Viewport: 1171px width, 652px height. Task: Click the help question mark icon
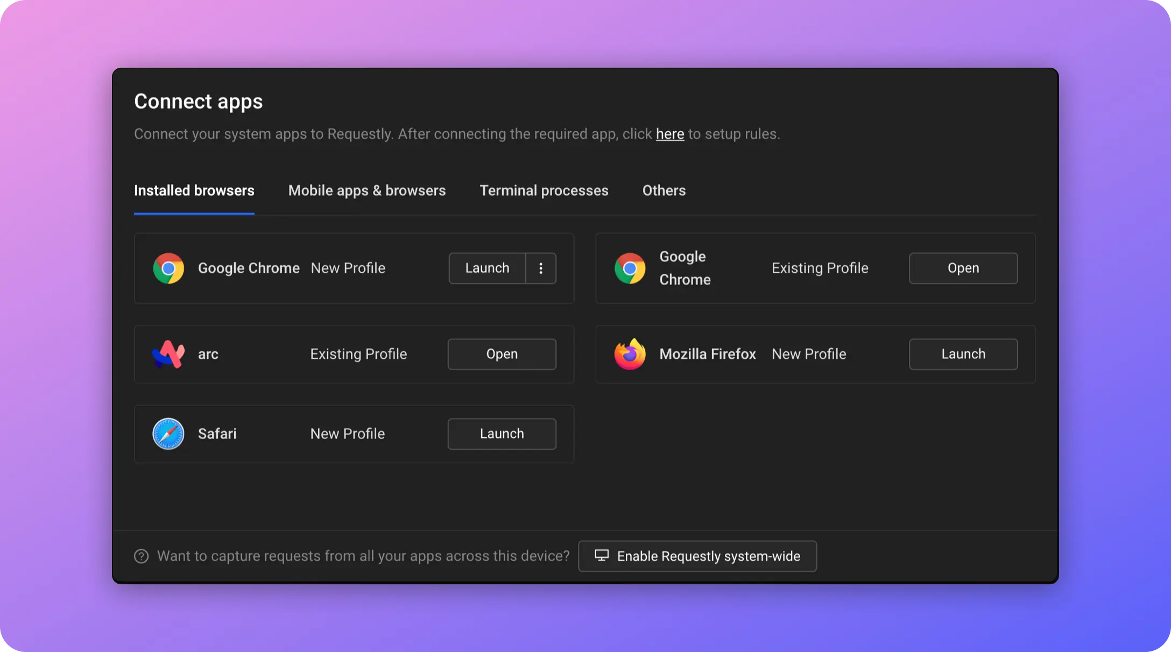click(141, 556)
